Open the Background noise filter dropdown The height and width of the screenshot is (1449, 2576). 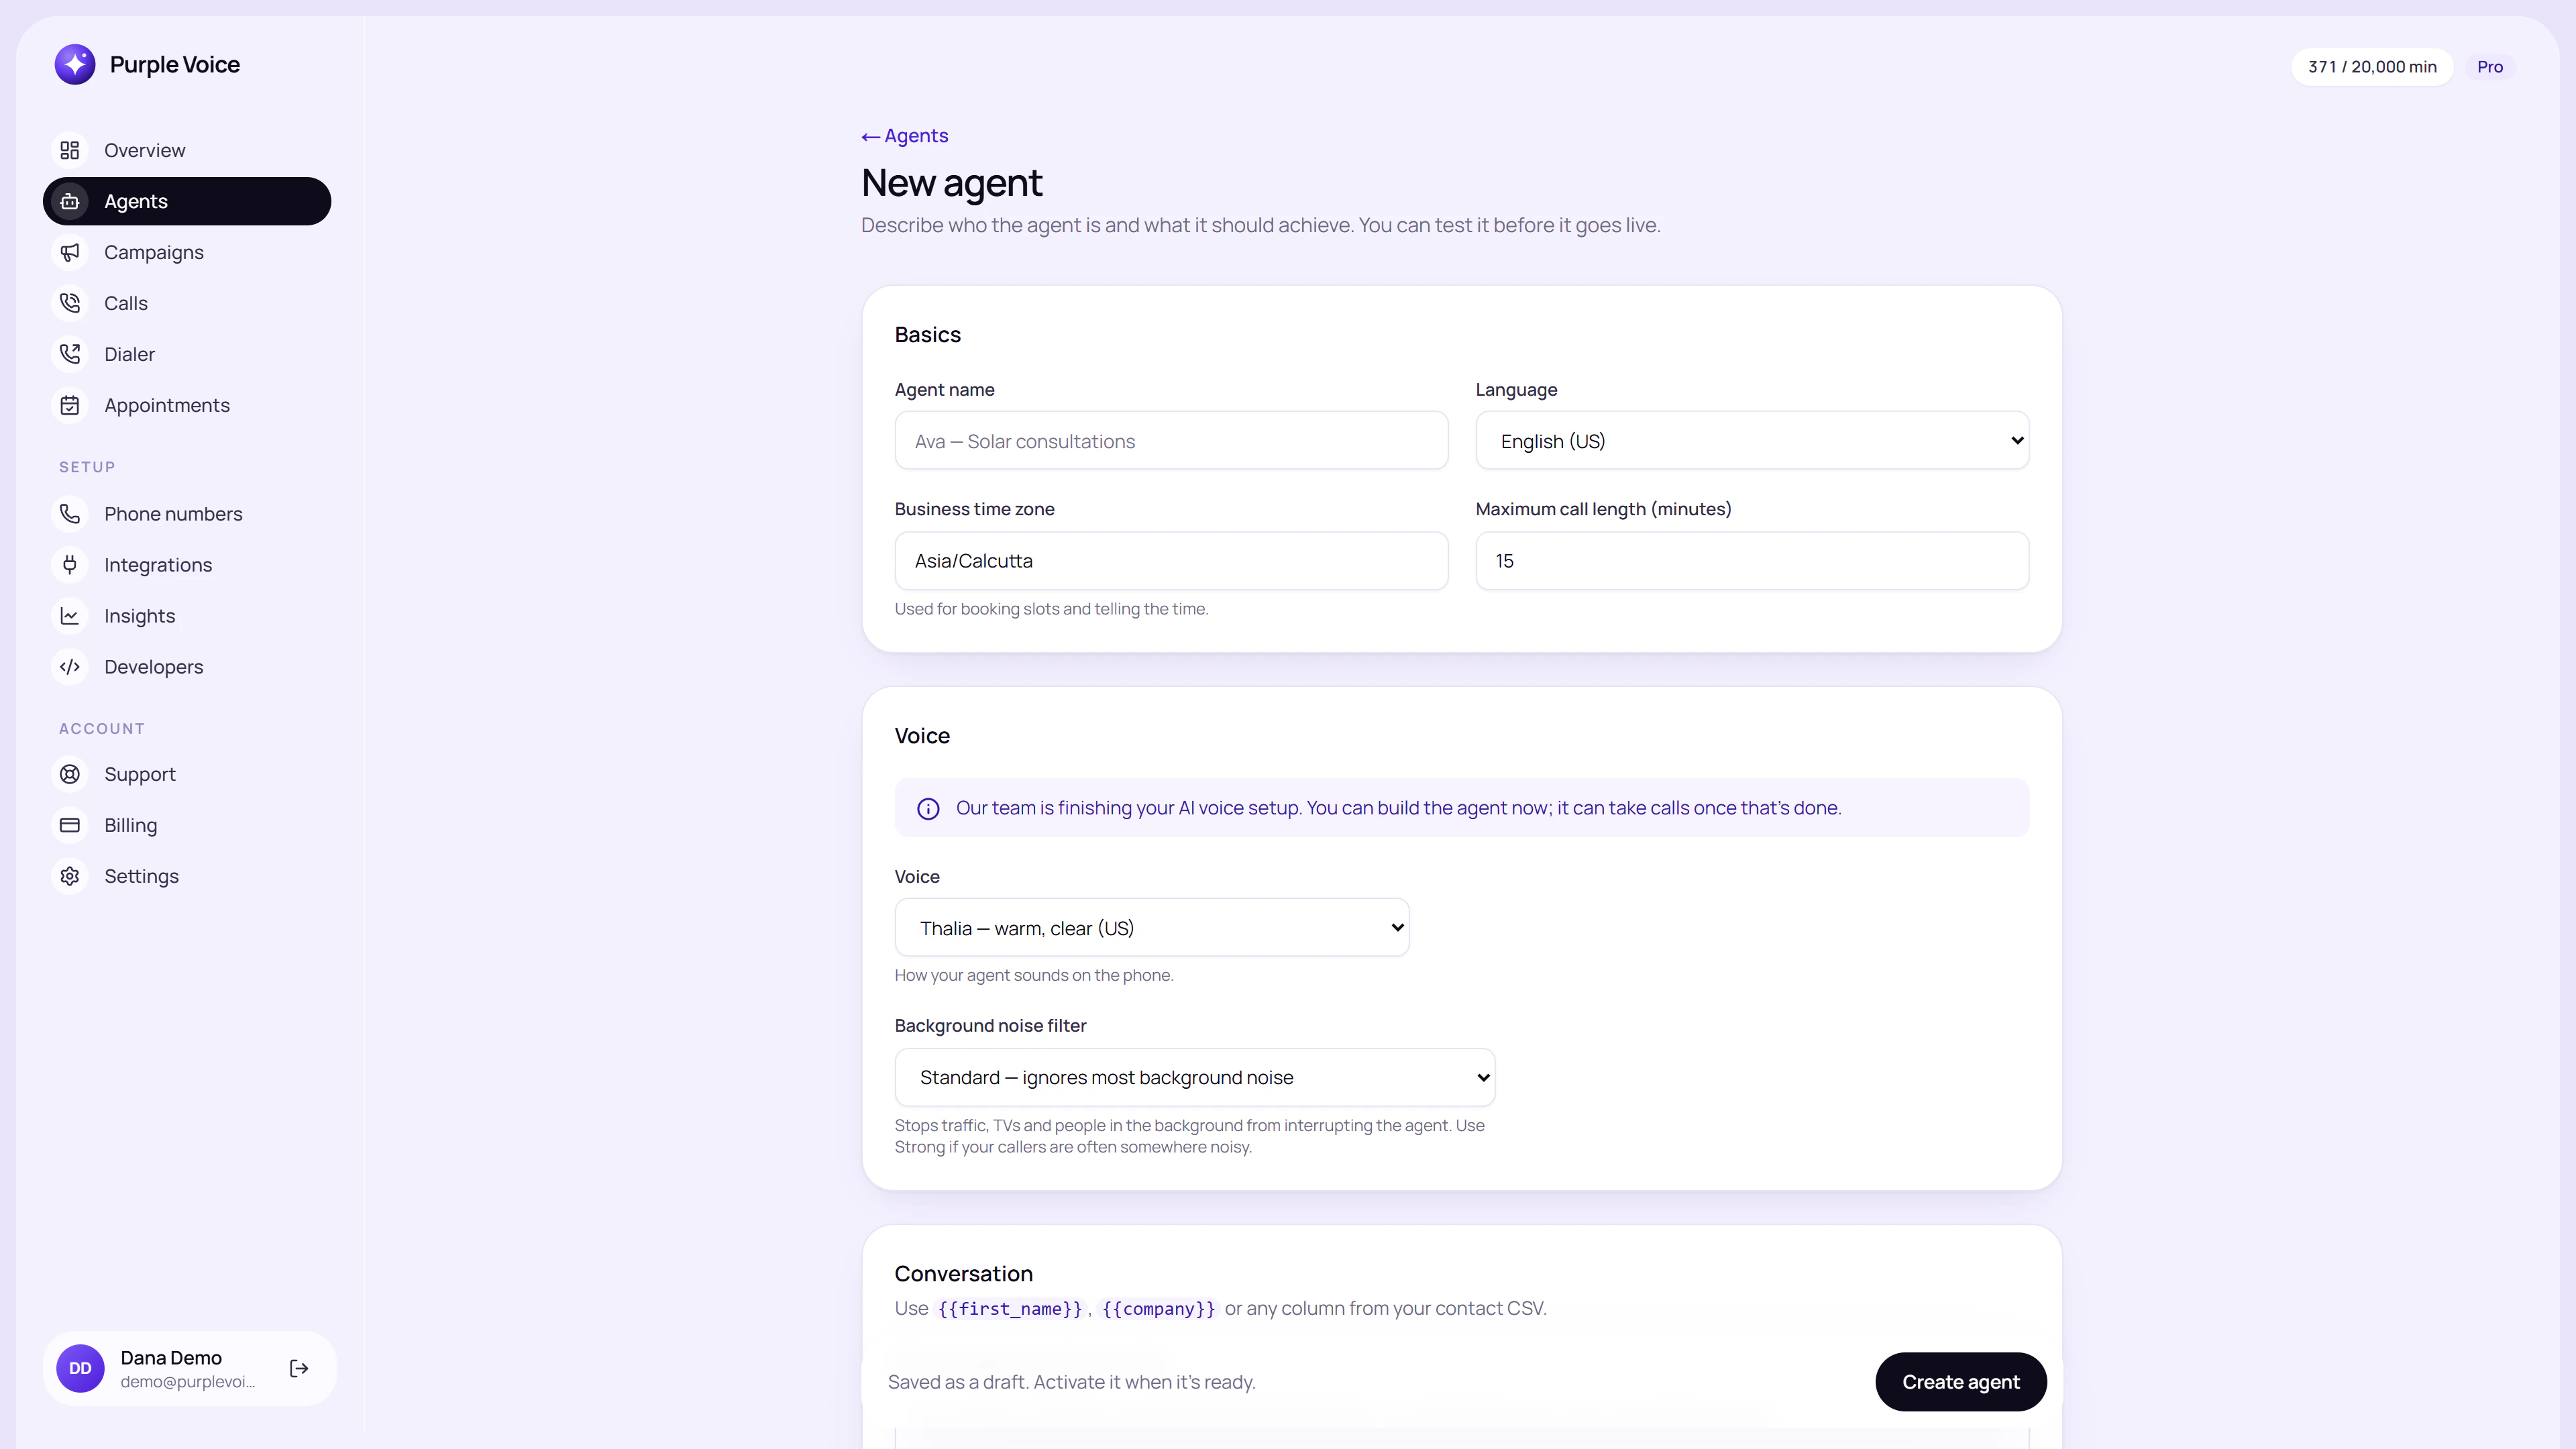click(1195, 1077)
